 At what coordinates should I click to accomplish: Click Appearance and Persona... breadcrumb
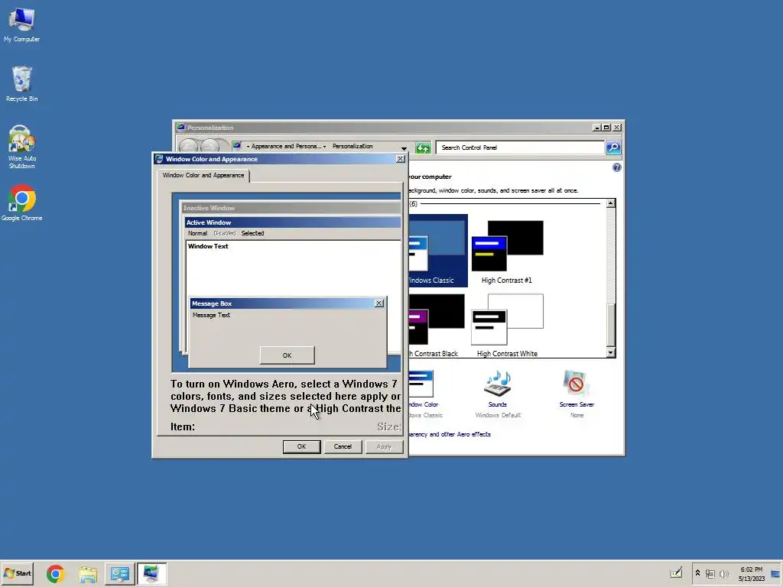(x=286, y=146)
